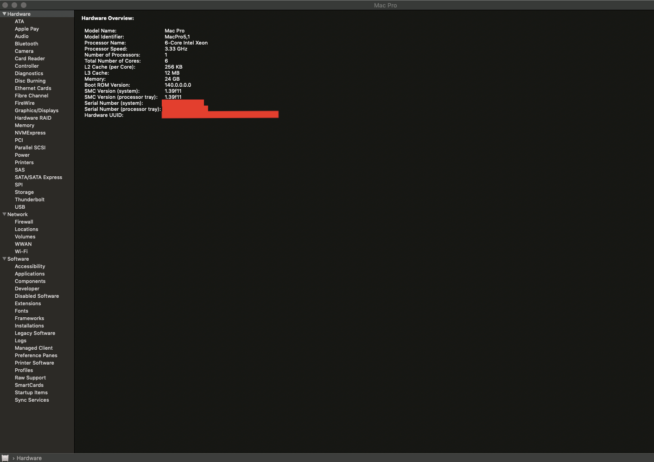Open the Fonts entry
654x462 pixels.
[21, 311]
